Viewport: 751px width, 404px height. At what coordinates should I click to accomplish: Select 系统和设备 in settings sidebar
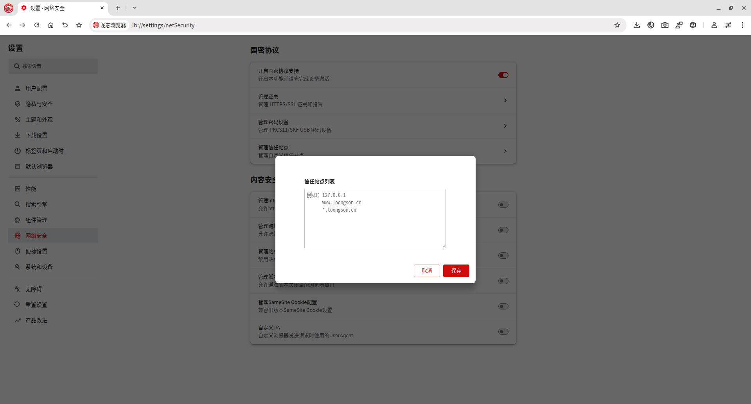(x=39, y=267)
